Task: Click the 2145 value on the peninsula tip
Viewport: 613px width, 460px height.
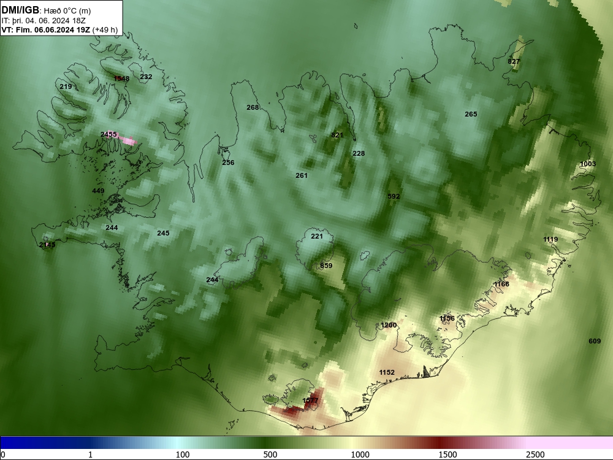Action: [47, 245]
